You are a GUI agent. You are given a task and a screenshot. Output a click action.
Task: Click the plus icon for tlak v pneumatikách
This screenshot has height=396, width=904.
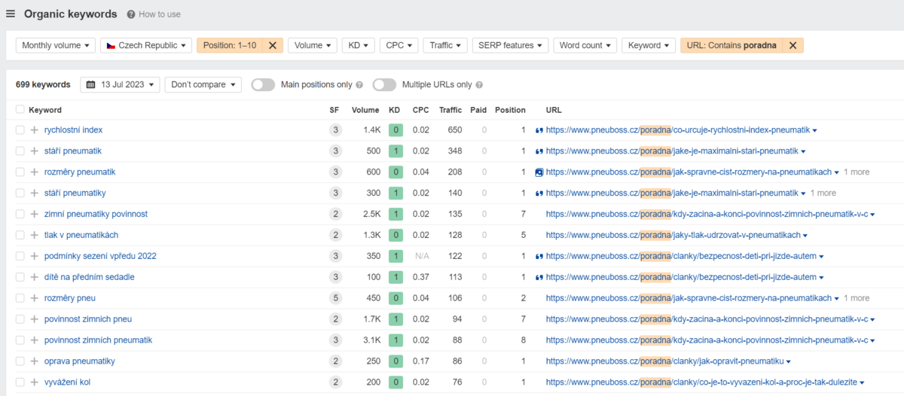(x=34, y=236)
